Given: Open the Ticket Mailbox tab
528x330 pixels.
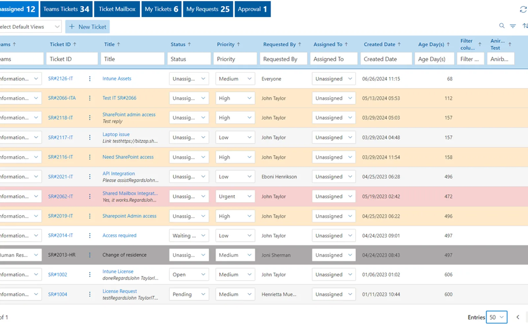Looking at the screenshot, I should pos(117,9).
